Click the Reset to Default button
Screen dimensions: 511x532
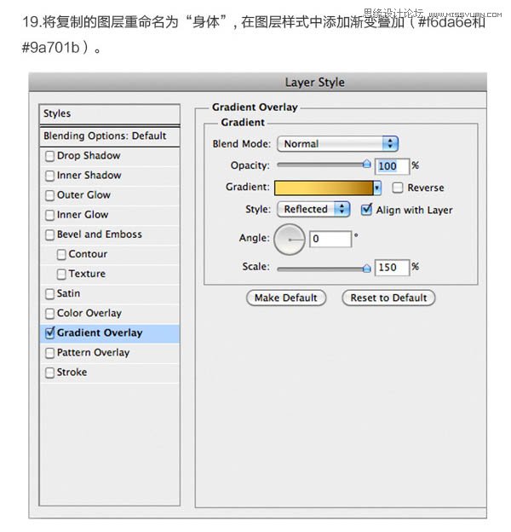[x=388, y=298]
